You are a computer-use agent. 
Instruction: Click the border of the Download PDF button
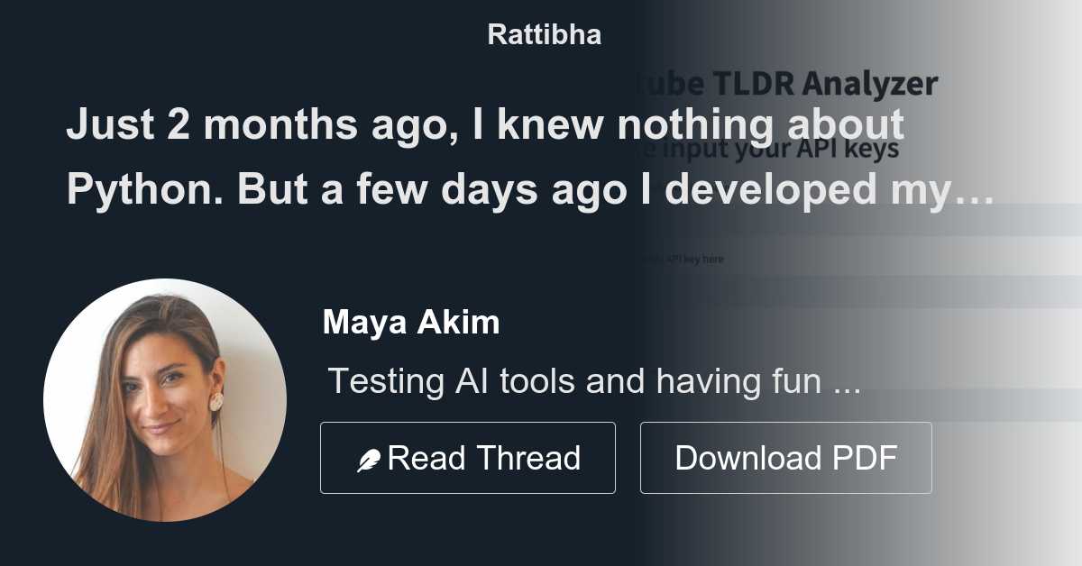pyautogui.click(x=785, y=424)
